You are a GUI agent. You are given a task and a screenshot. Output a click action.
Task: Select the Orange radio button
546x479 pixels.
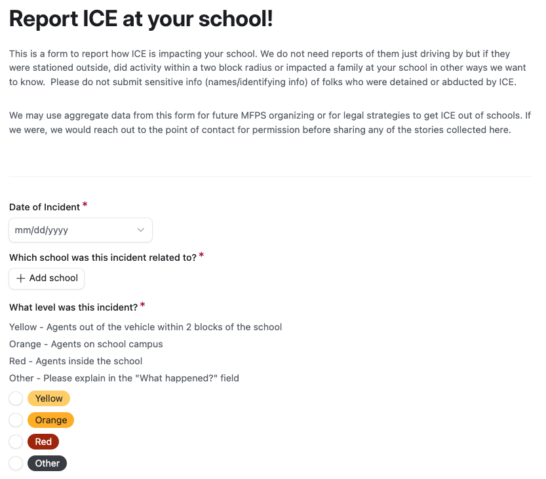click(16, 420)
